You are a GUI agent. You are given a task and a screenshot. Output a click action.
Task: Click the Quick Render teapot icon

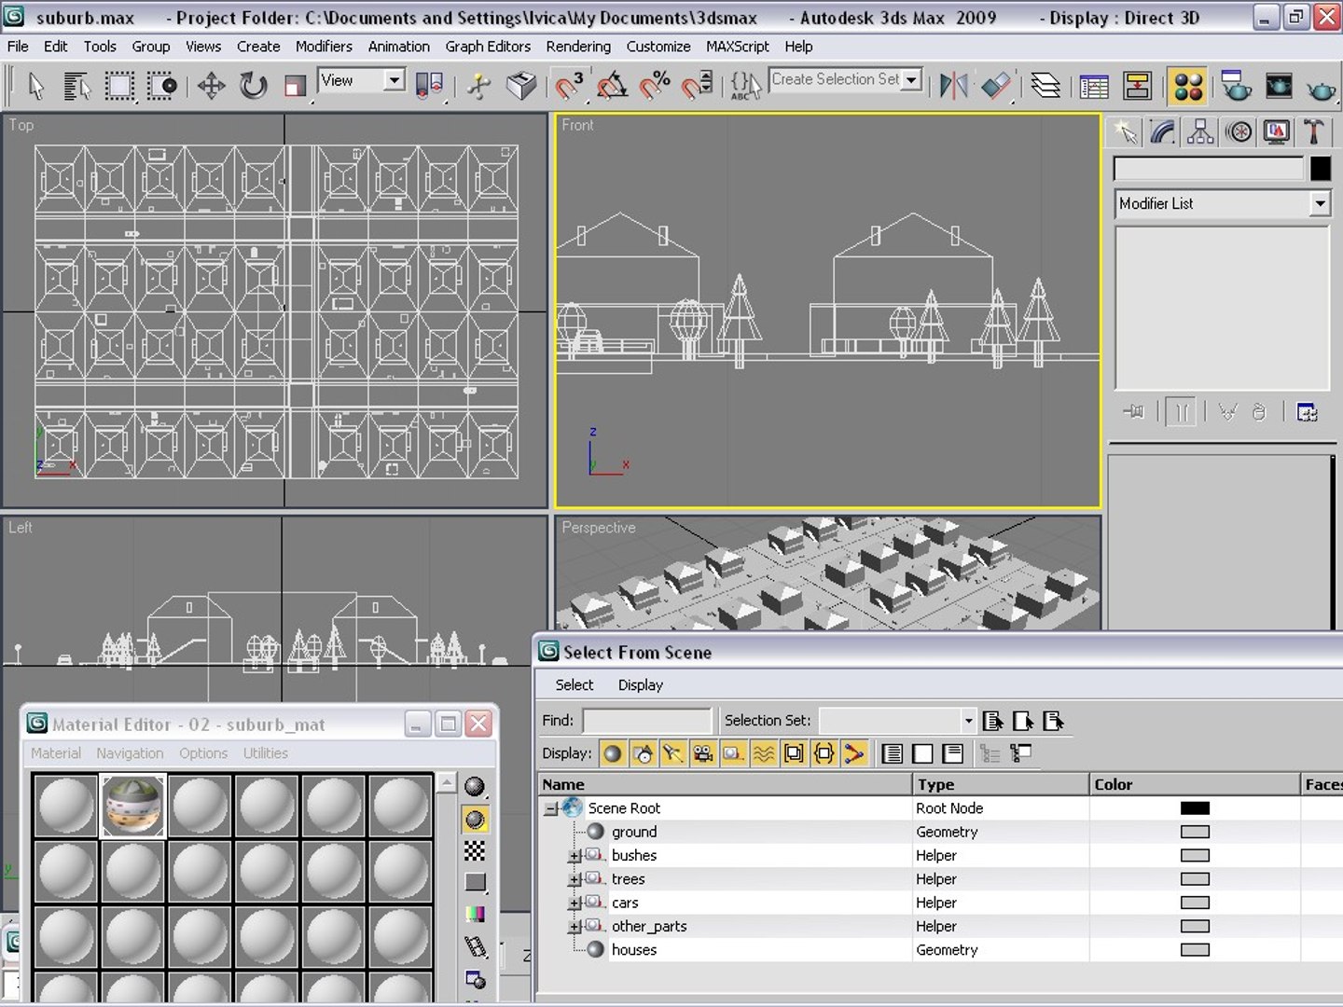(1321, 88)
